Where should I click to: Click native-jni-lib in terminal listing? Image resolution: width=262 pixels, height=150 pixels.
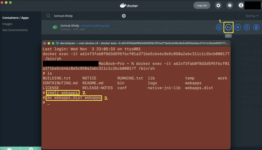[164, 88]
